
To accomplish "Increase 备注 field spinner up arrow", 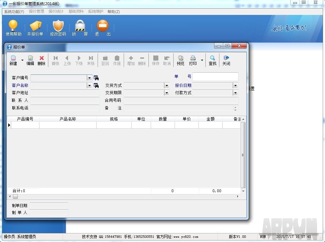I will [235, 107].
